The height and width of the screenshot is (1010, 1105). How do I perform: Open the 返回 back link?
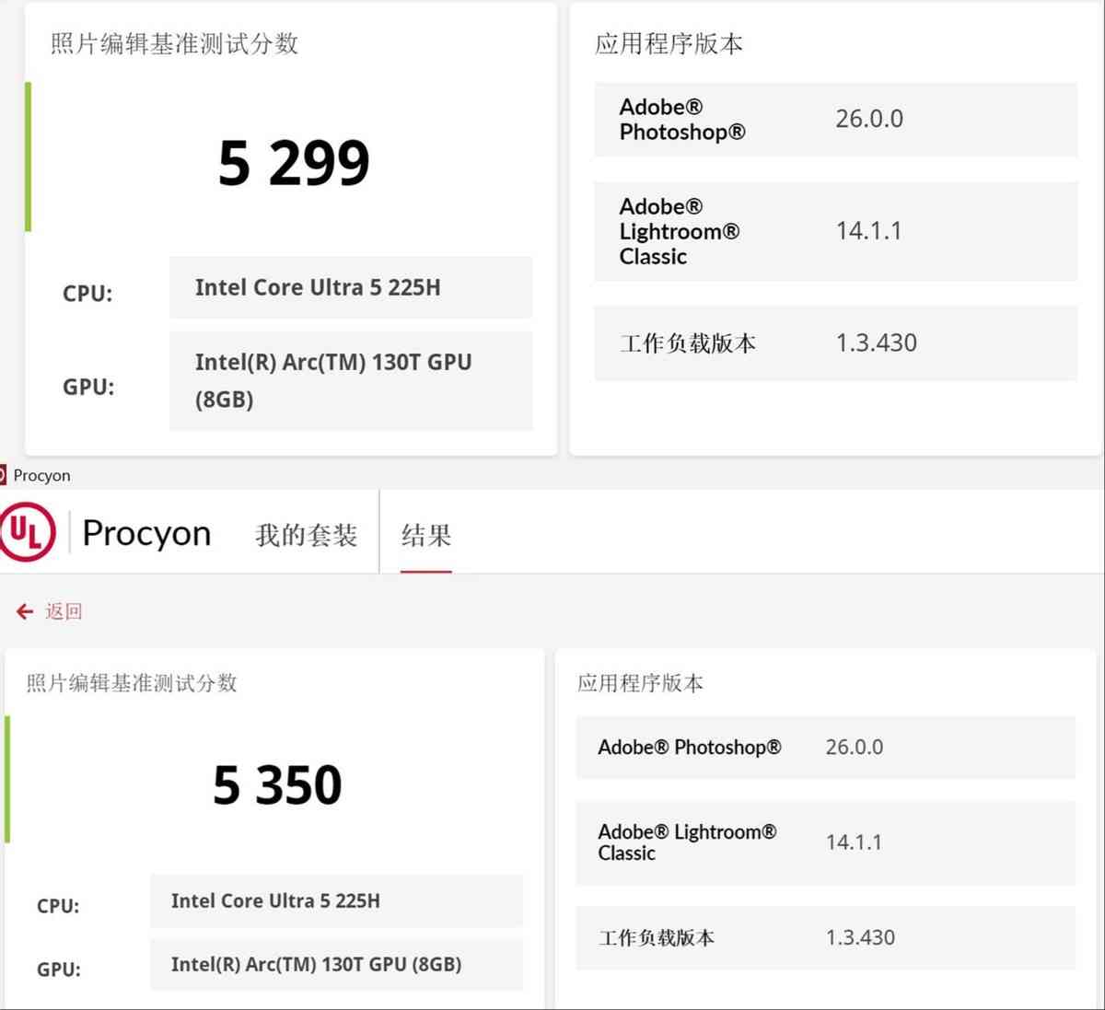point(61,610)
